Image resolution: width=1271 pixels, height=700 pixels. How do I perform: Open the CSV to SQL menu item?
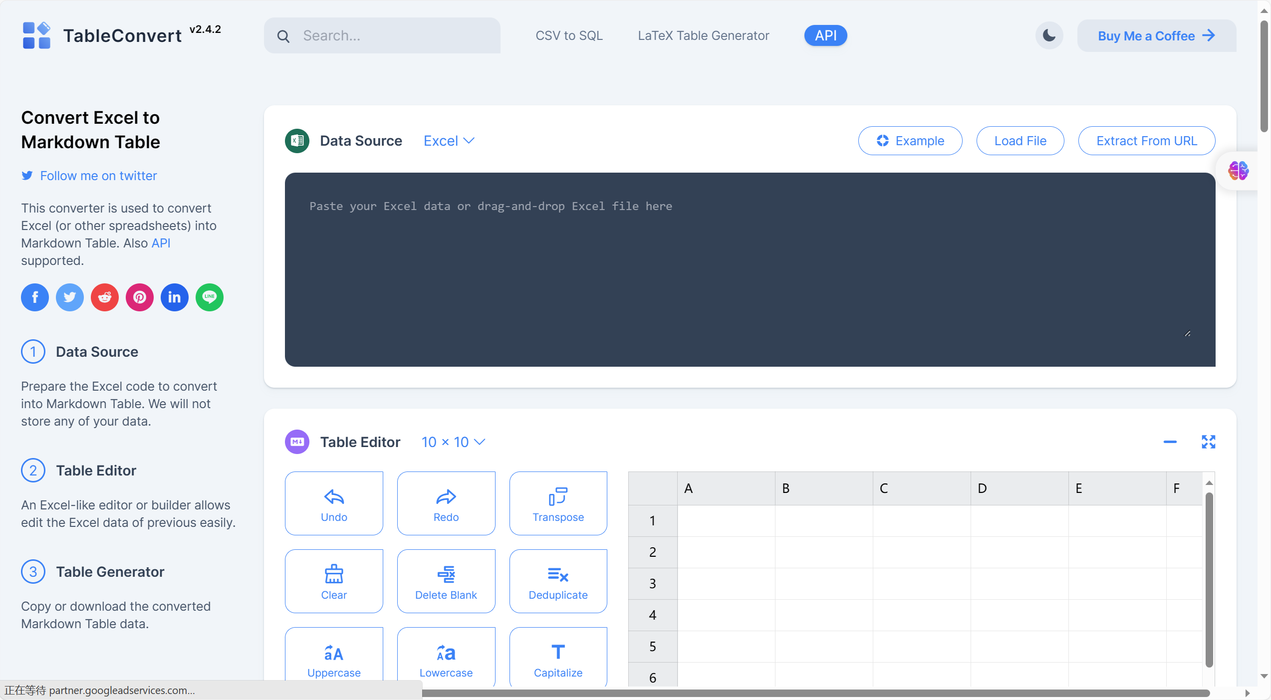click(x=569, y=36)
